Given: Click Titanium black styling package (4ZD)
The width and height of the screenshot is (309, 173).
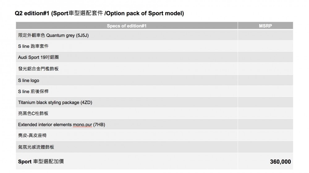Looking at the screenshot, I should click(x=55, y=102).
